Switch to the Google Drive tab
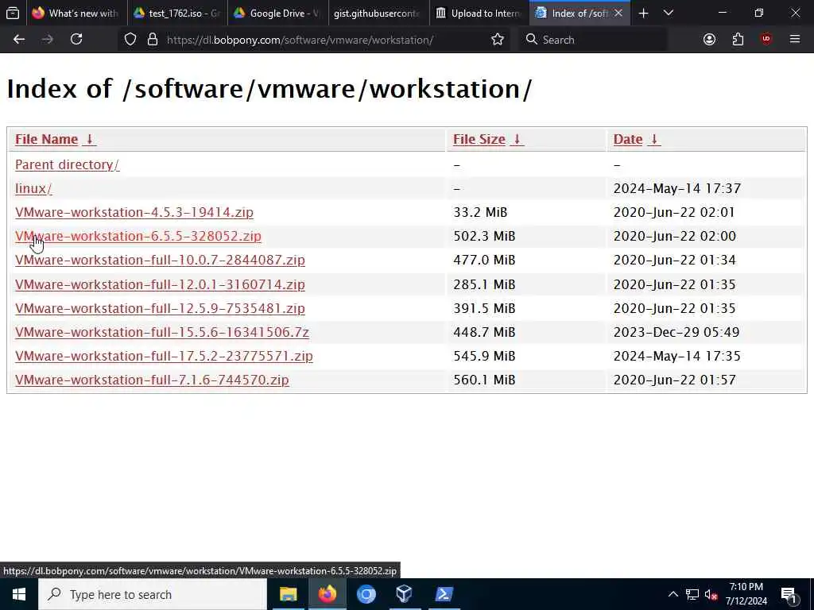814x610 pixels. click(277, 14)
